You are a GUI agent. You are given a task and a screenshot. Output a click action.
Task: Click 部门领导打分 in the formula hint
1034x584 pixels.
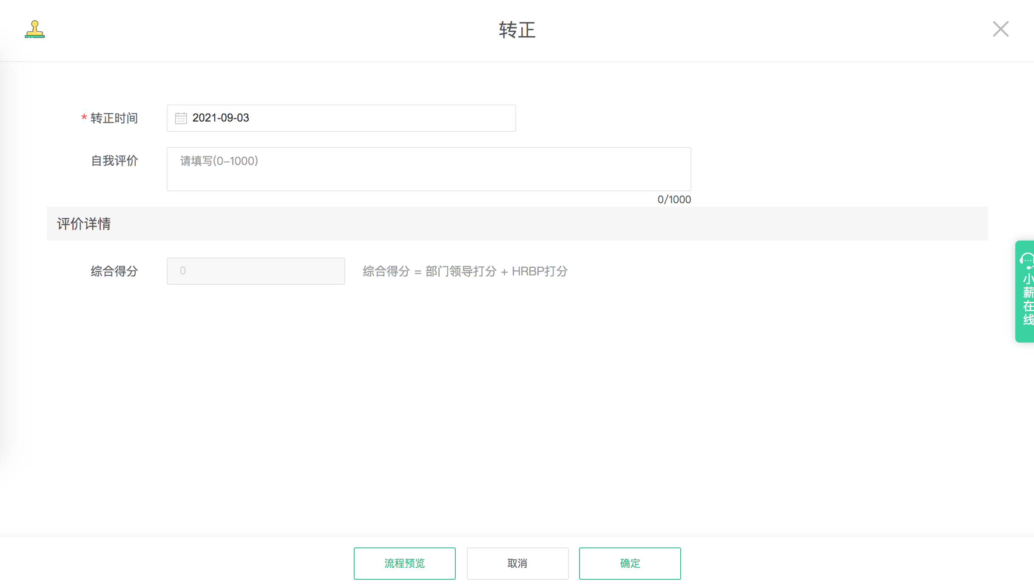[x=461, y=271]
